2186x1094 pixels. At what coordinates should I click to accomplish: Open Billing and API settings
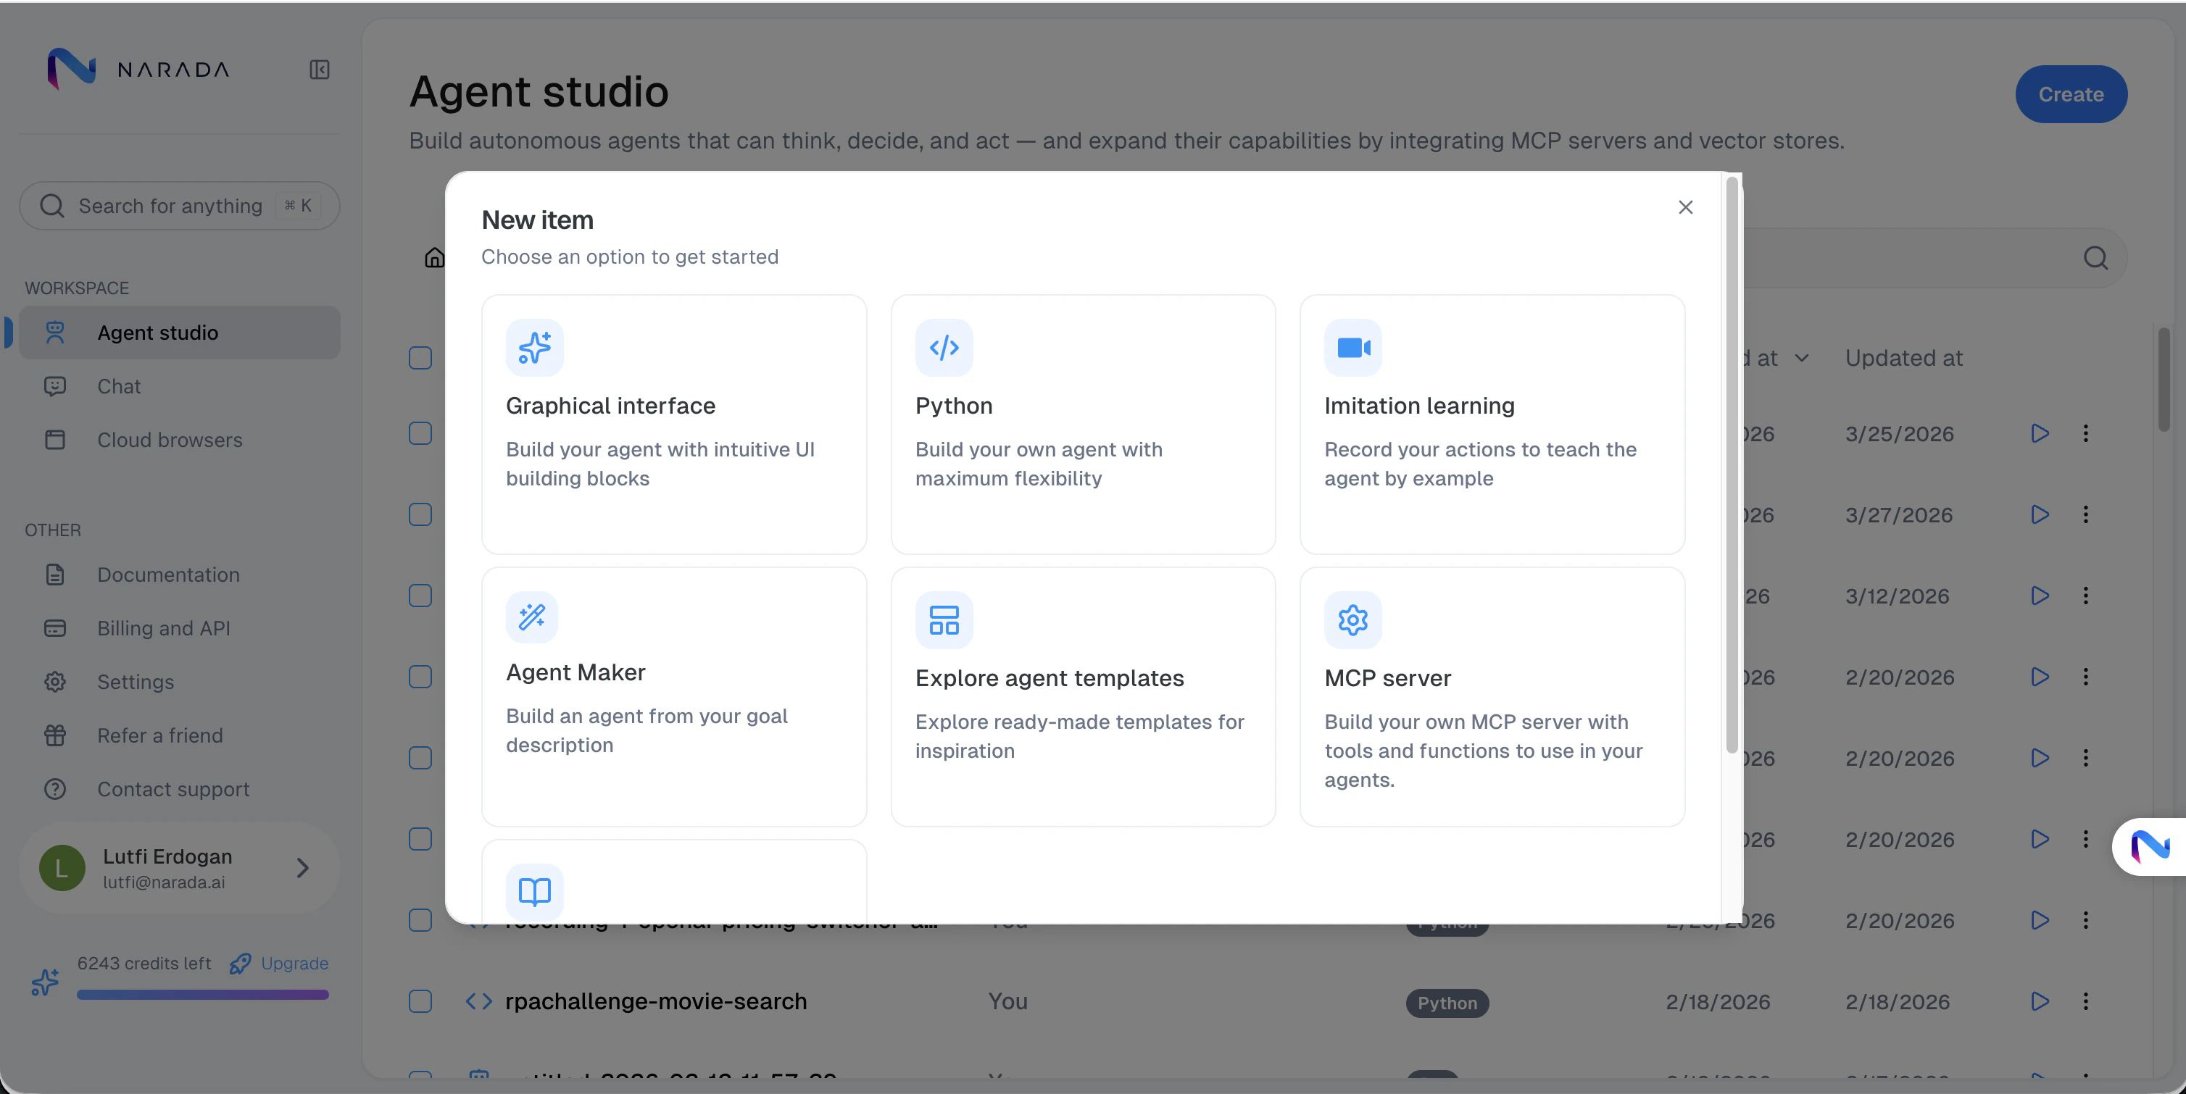(x=163, y=627)
